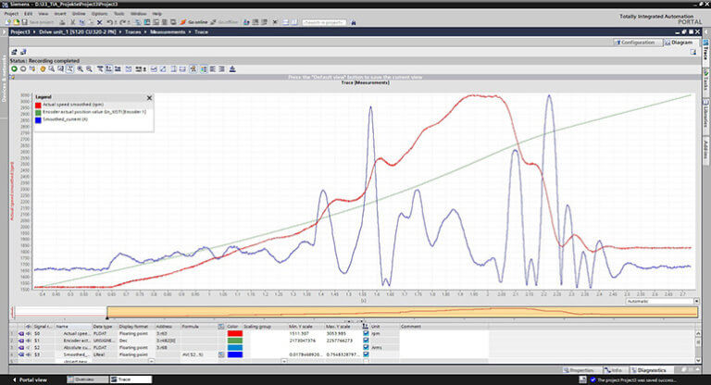Click the green start recording icon
This screenshot has width=711, height=385.
(x=15, y=68)
